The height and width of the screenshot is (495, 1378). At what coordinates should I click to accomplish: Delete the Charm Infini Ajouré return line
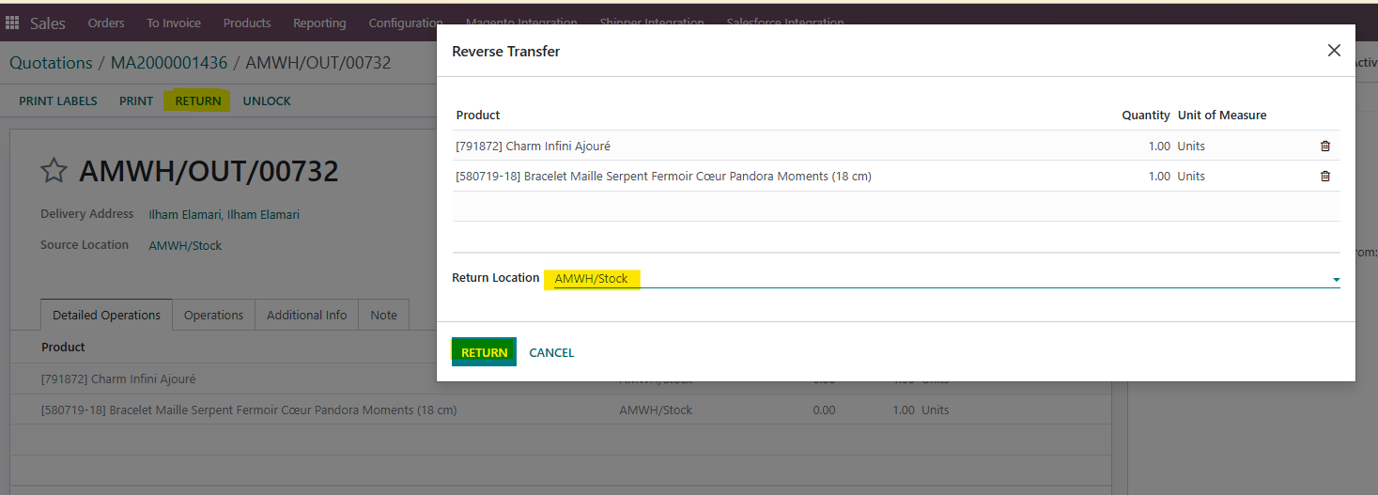(1325, 146)
